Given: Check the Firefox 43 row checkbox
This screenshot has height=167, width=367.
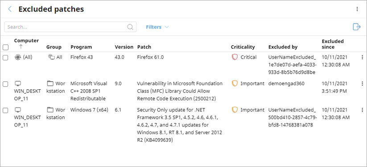Looking at the screenshot, I should pos(5,58).
